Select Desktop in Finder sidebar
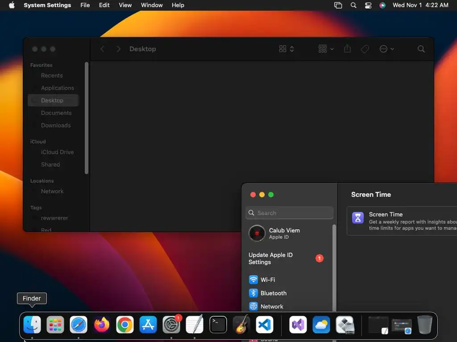 pyautogui.click(x=54, y=100)
